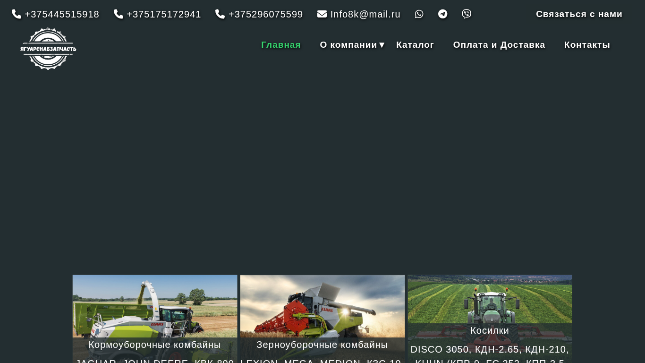The image size is (645, 363).
Task: Click phone icon beside +375296075599
Action: (220, 14)
